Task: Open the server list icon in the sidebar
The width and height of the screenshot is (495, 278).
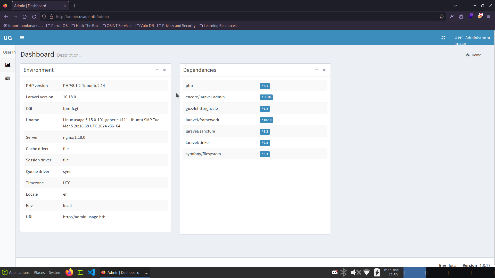Action: pos(8,78)
